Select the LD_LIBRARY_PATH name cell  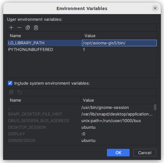point(44,43)
